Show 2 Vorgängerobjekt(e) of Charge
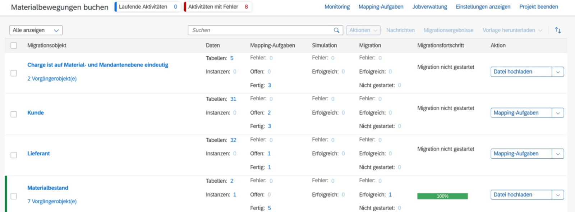 [x=52, y=79]
